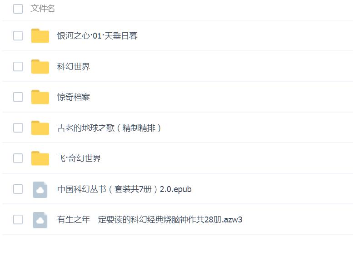Mark the 飞·奇幻世界 checkbox
The image size is (353, 271).
click(x=18, y=158)
